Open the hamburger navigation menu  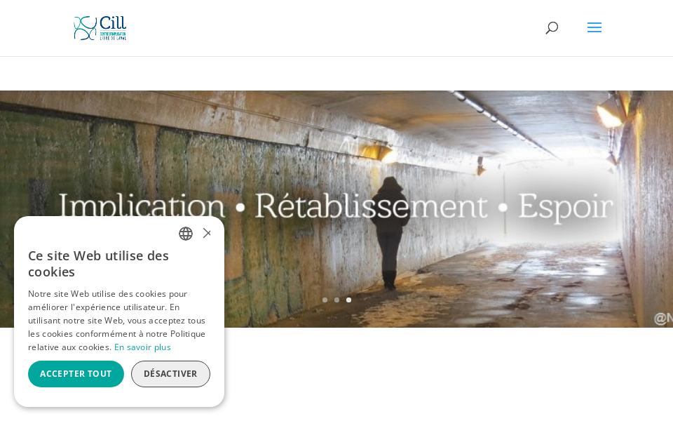coord(594,28)
